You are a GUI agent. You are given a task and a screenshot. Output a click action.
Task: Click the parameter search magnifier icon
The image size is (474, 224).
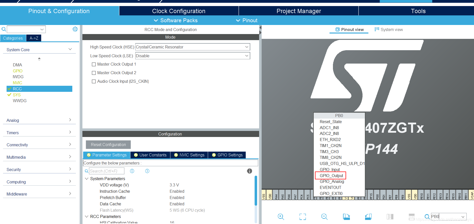click(x=86, y=171)
